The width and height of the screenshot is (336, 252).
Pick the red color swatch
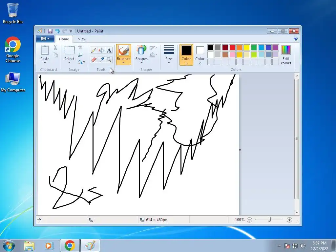tap(232, 48)
